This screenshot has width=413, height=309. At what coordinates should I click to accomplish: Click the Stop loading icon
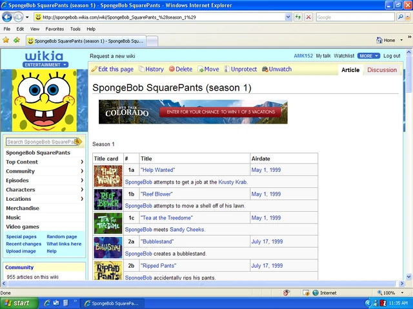308,17
